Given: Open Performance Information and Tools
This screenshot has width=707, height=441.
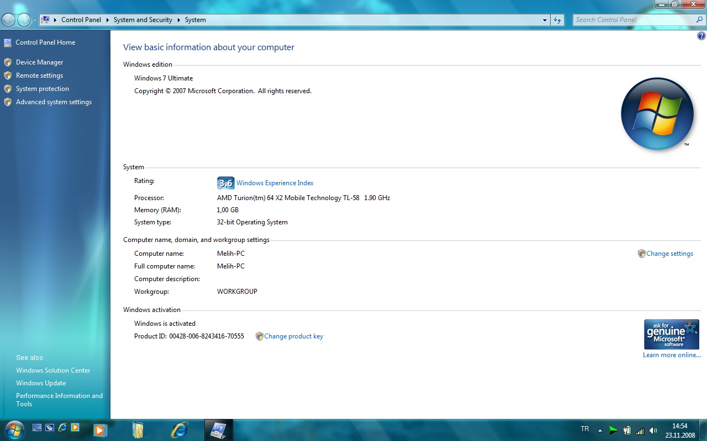Looking at the screenshot, I should 59,400.
